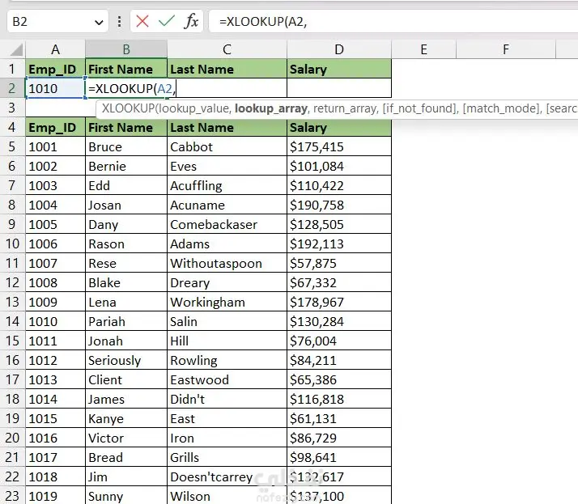578x504 pixels.
Task: Click [if_not_found] argument in the tooltip
Action: coord(420,108)
